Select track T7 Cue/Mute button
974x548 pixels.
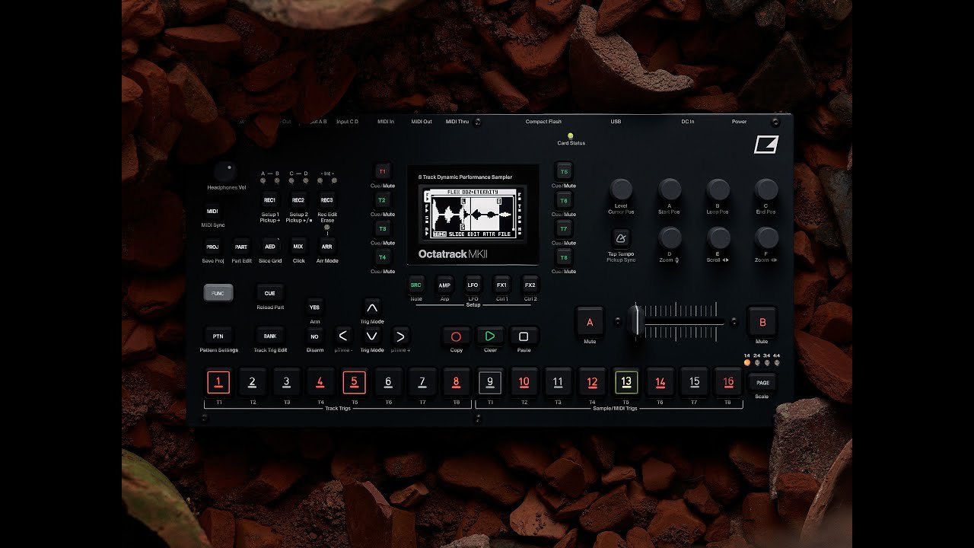click(x=564, y=228)
